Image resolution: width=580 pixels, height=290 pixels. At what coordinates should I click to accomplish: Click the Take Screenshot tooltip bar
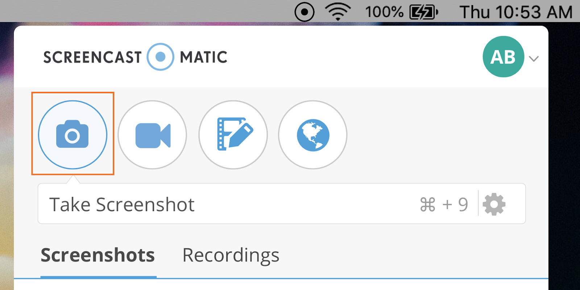coord(282,204)
